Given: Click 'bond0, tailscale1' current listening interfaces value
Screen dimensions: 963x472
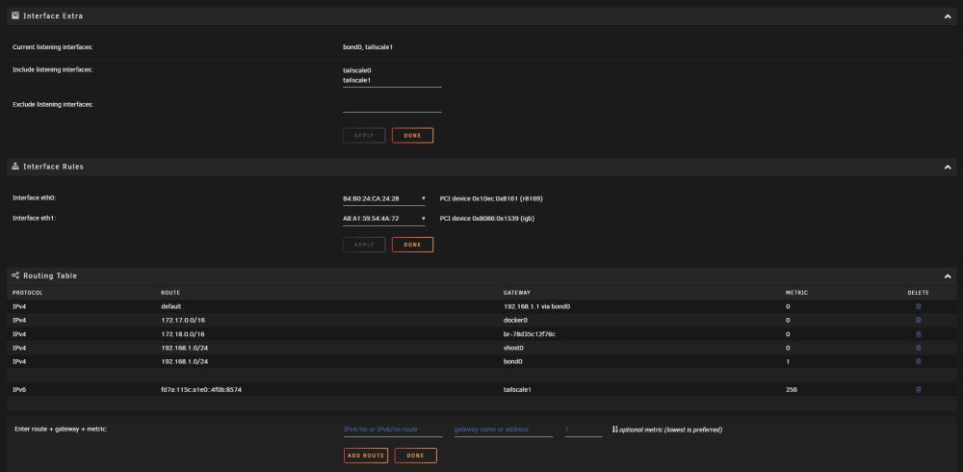Looking at the screenshot, I should [368, 47].
